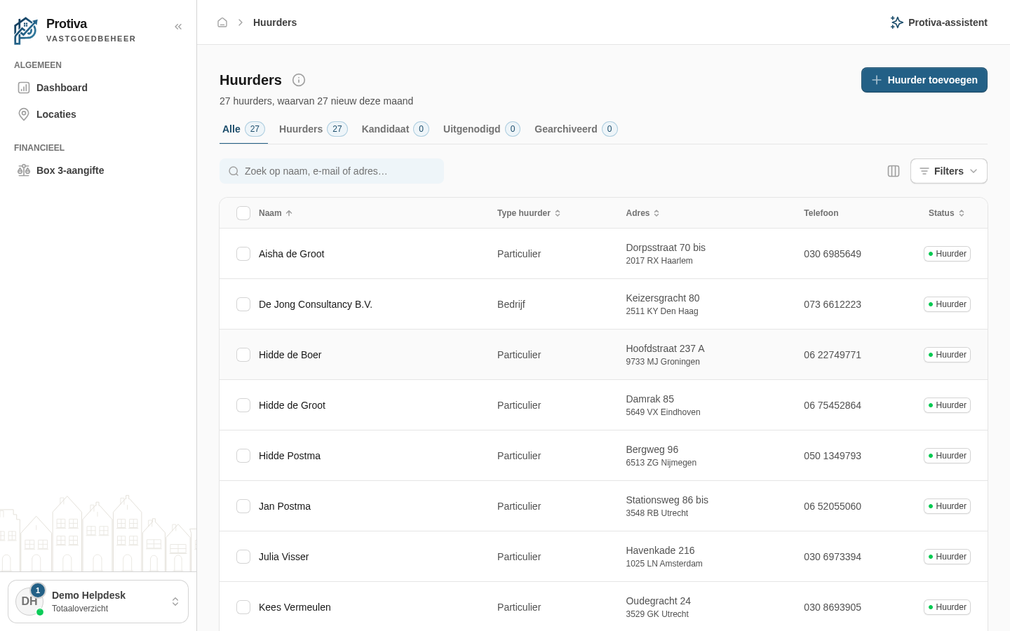Select all rows with header checkbox
Viewport: 1010px width, 631px height.
pyautogui.click(x=243, y=213)
